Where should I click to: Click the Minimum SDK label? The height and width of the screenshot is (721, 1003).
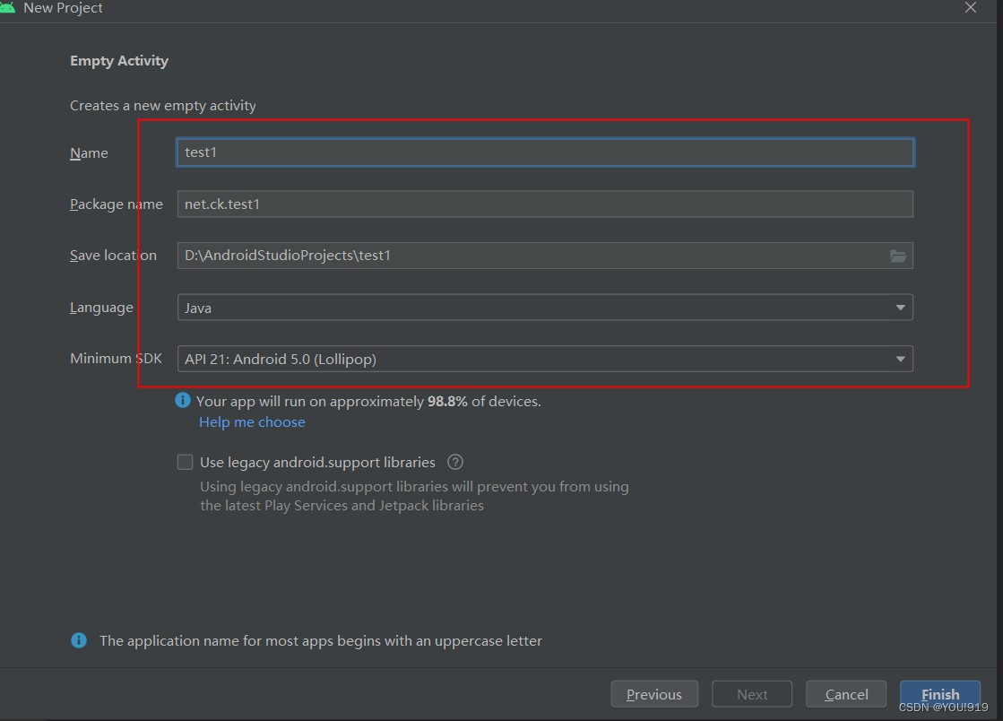point(116,359)
